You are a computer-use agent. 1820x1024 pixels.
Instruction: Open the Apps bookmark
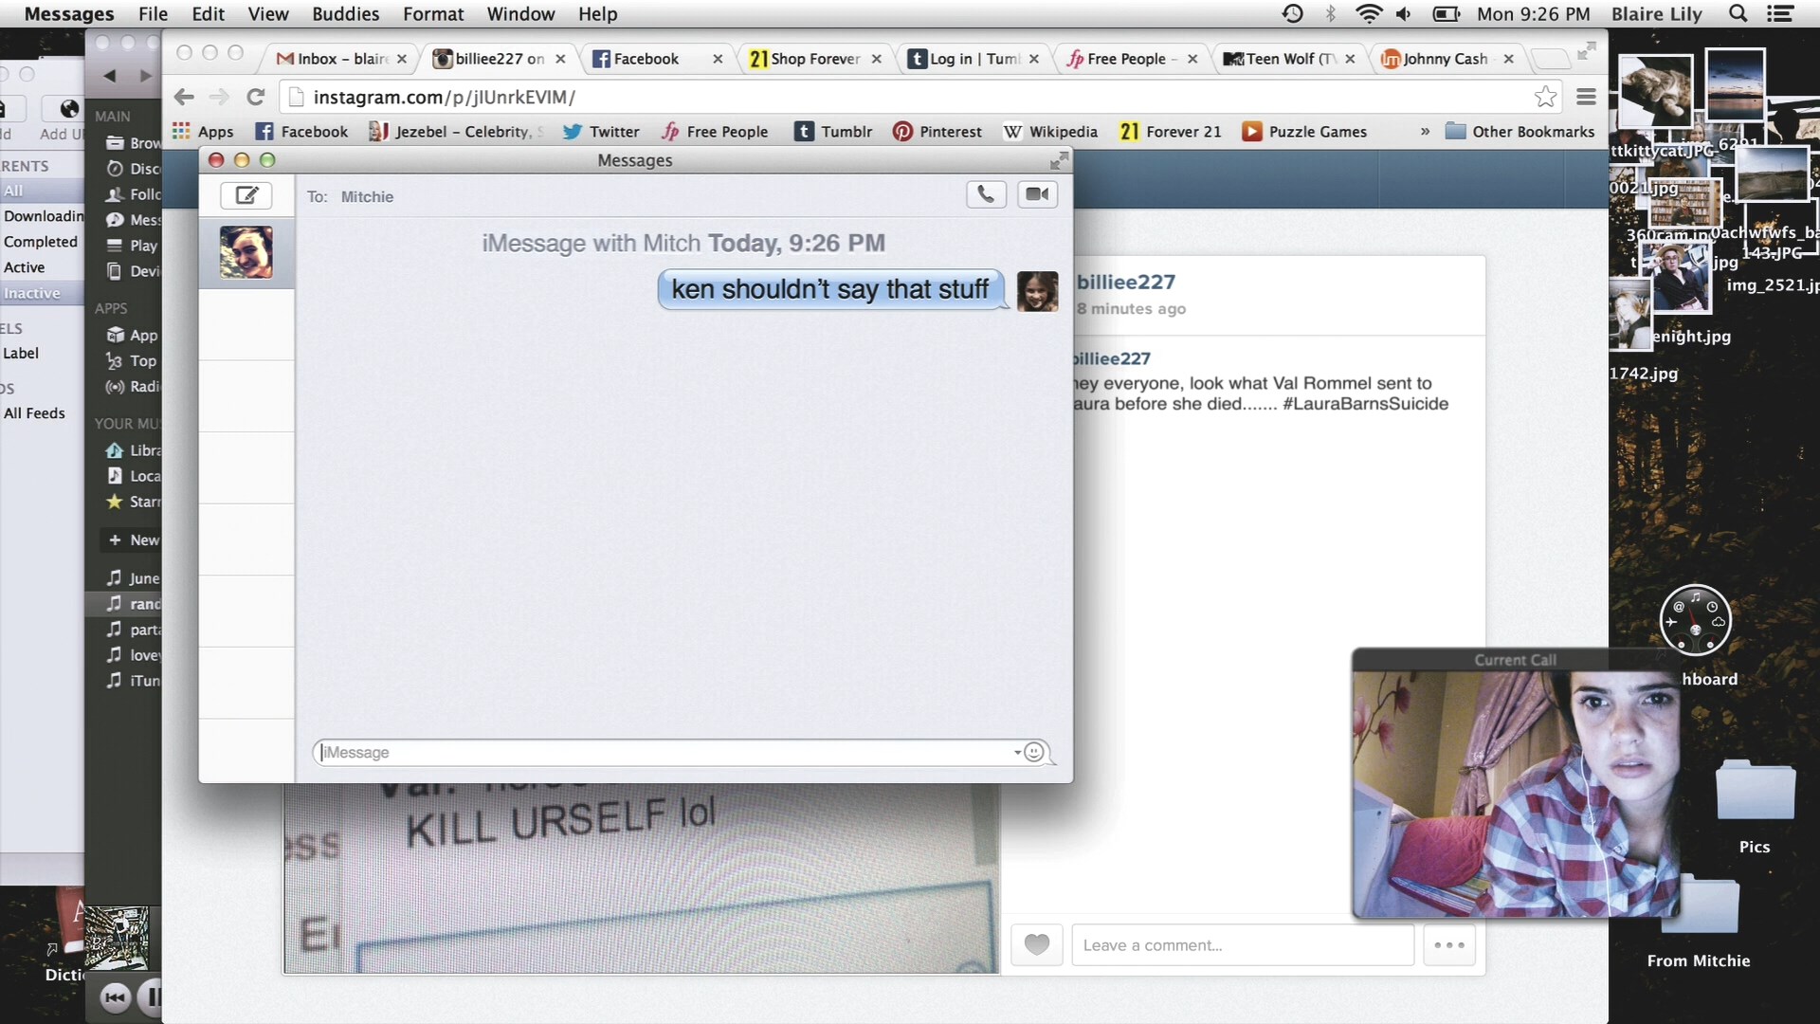203,132
